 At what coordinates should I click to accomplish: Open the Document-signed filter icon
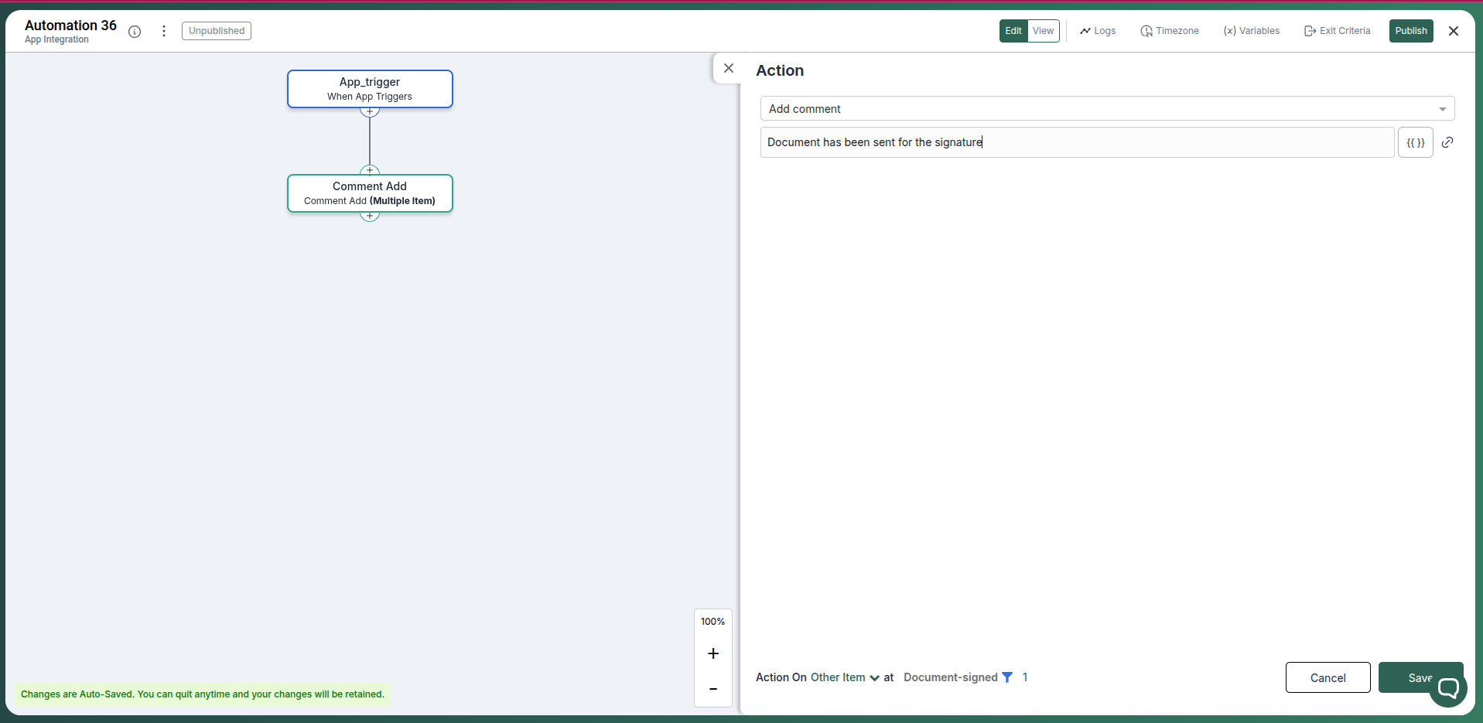coord(1007,677)
